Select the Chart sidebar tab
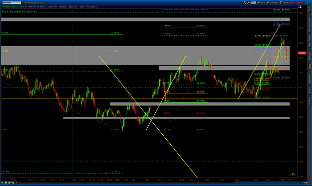The image size is (312, 186). 310,67
